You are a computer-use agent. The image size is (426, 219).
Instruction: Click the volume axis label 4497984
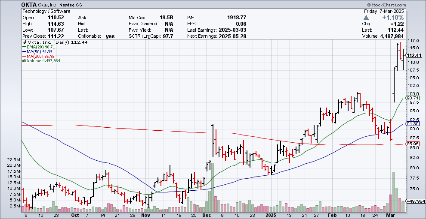click(415, 201)
